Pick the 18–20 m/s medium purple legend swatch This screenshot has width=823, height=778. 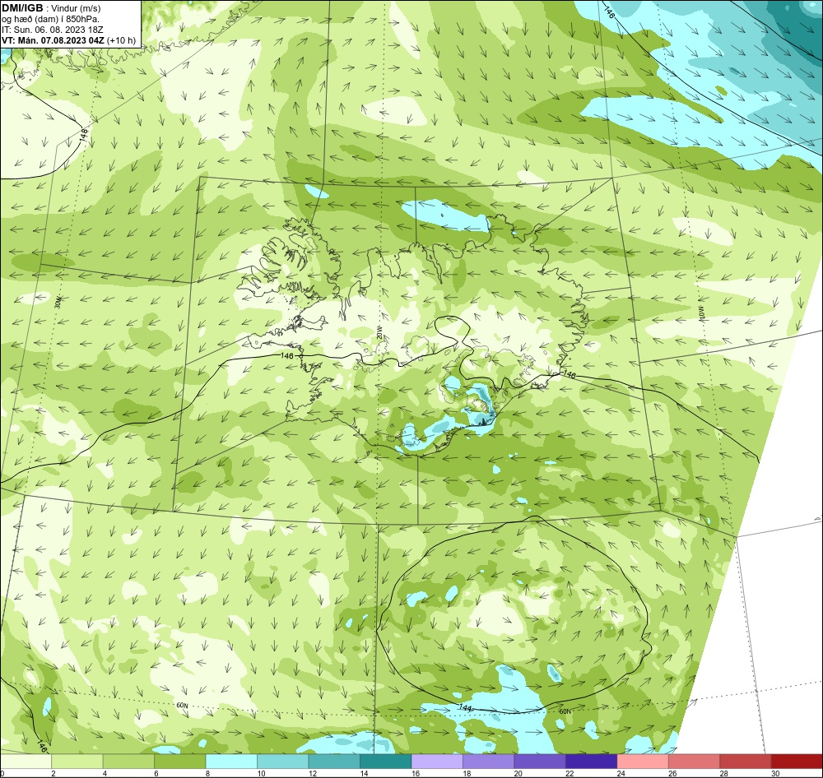pos(489,762)
